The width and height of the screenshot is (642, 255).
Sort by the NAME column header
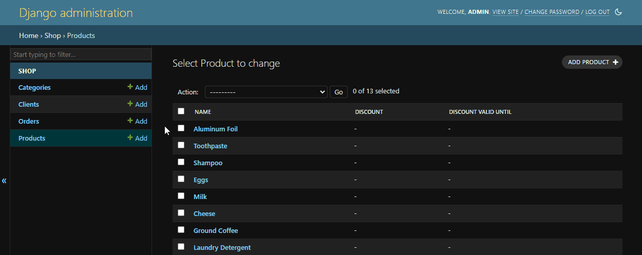pos(203,112)
